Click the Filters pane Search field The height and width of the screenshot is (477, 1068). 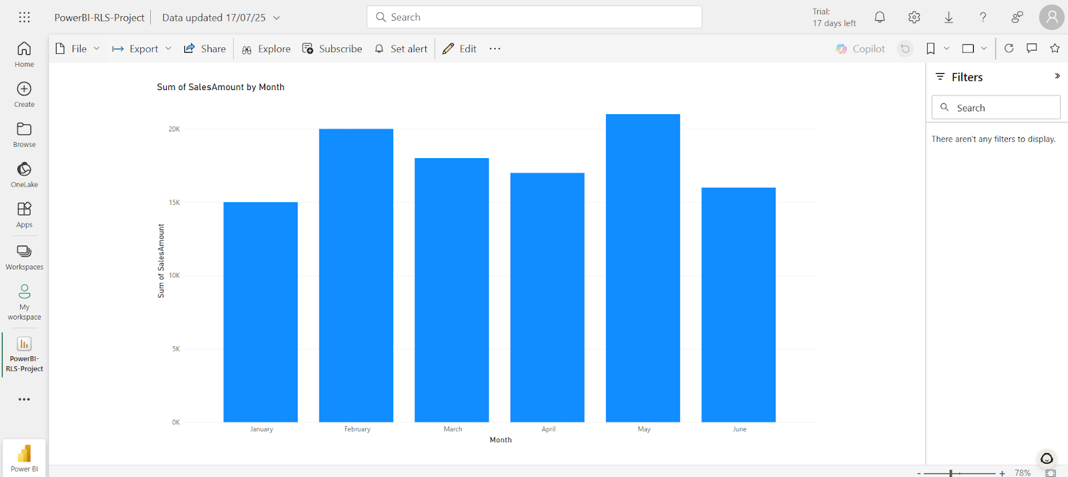click(996, 107)
